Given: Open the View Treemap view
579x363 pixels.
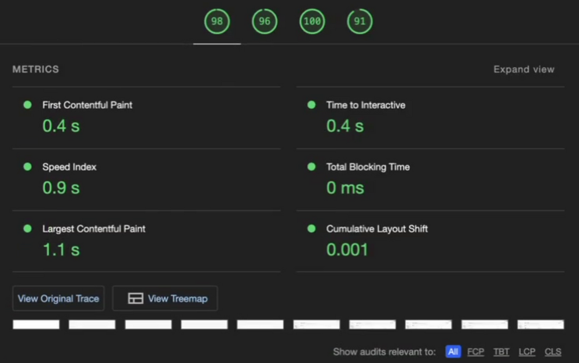Looking at the screenshot, I should tap(164, 298).
